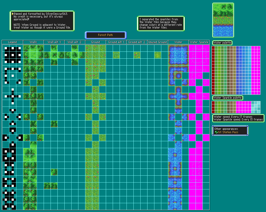266x212 pixels.
Task: Click the forest and river preview thumbnail
Action: click(x=223, y=20)
